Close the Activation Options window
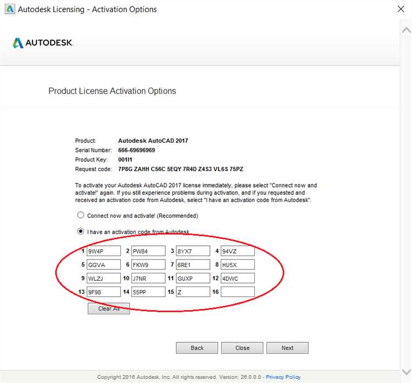The image size is (412, 383). tap(400, 9)
